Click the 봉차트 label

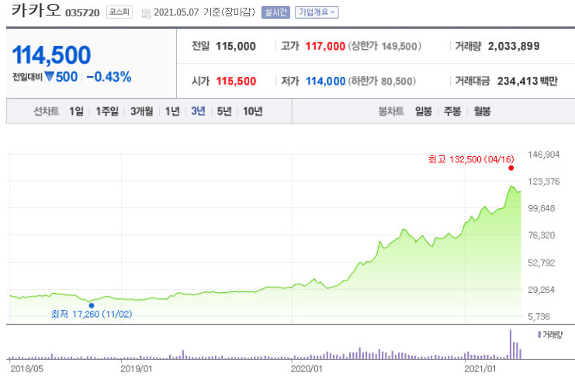pyautogui.click(x=391, y=111)
